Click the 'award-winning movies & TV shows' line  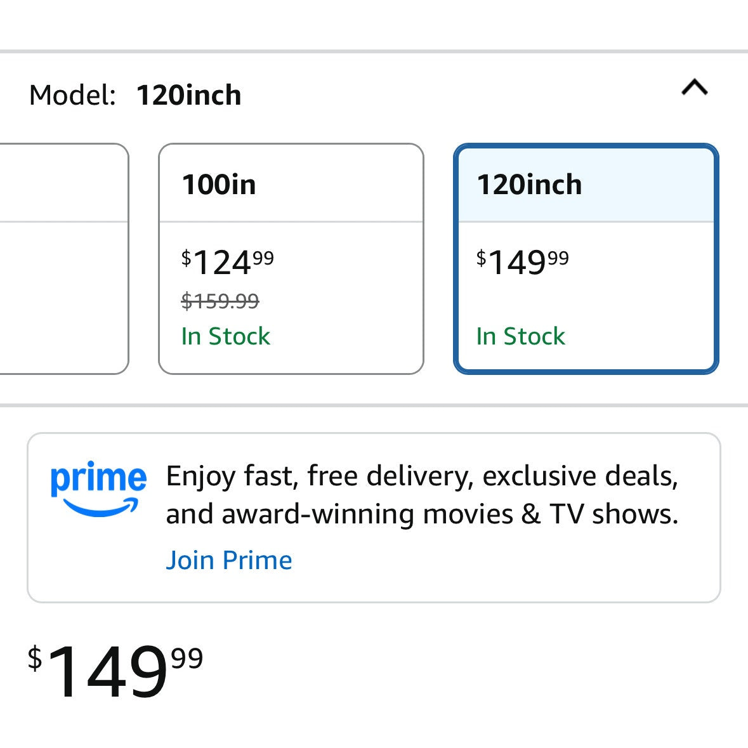(x=422, y=515)
